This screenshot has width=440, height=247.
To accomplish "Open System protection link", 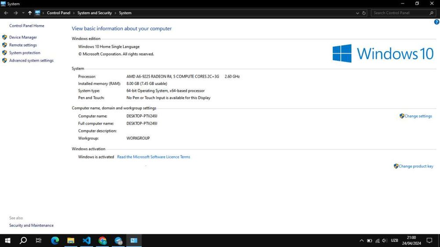I will (25, 53).
